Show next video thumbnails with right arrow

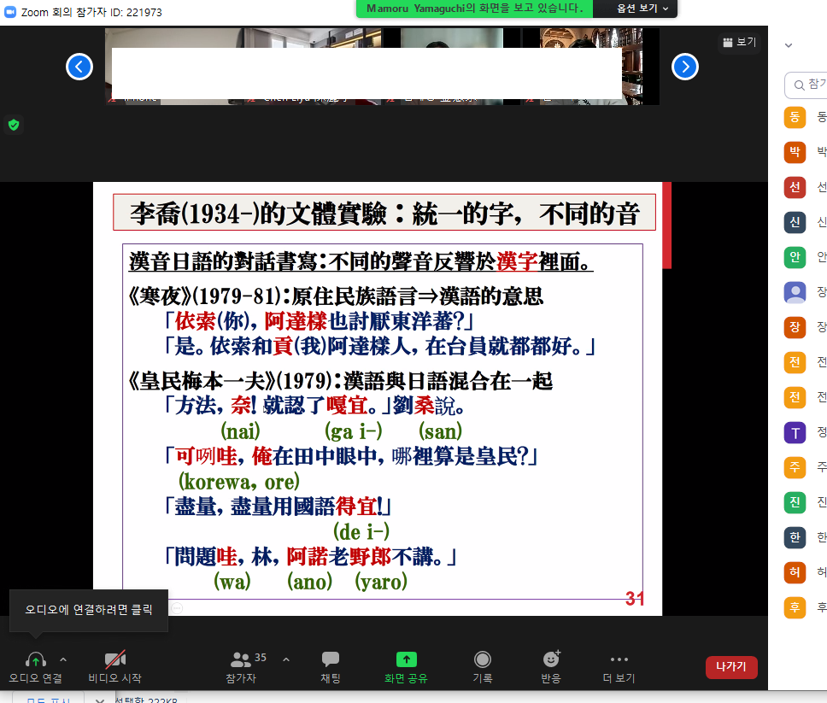[x=685, y=67]
